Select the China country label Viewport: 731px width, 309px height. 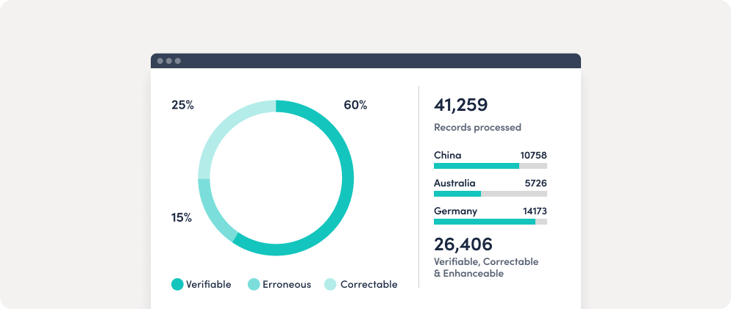[448, 155]
